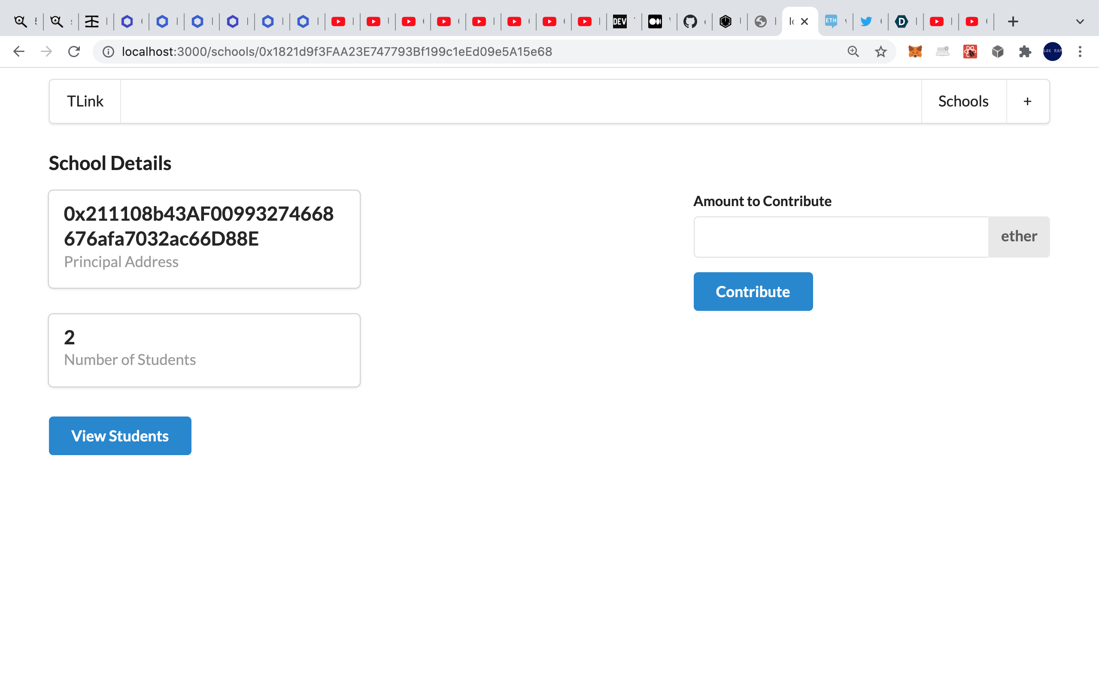1099x687 pixels.
Task: Open the puzzle-piece Extensions menu
Action: (1025, 52)
